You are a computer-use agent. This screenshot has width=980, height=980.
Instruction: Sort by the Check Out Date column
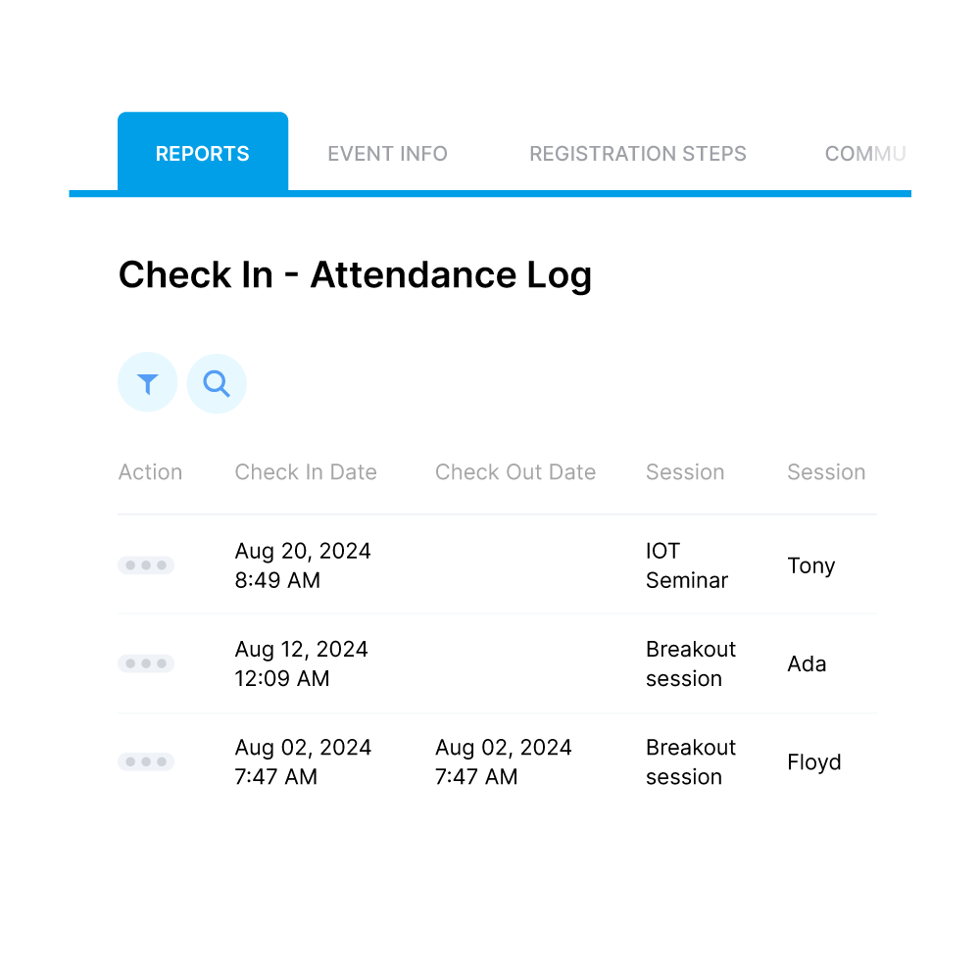[x=514, y=471]
